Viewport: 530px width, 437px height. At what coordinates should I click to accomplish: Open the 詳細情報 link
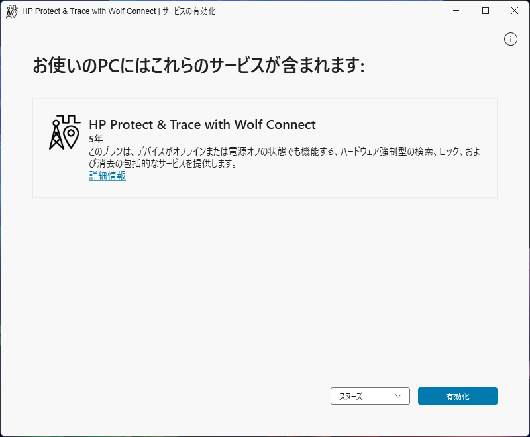107,176
